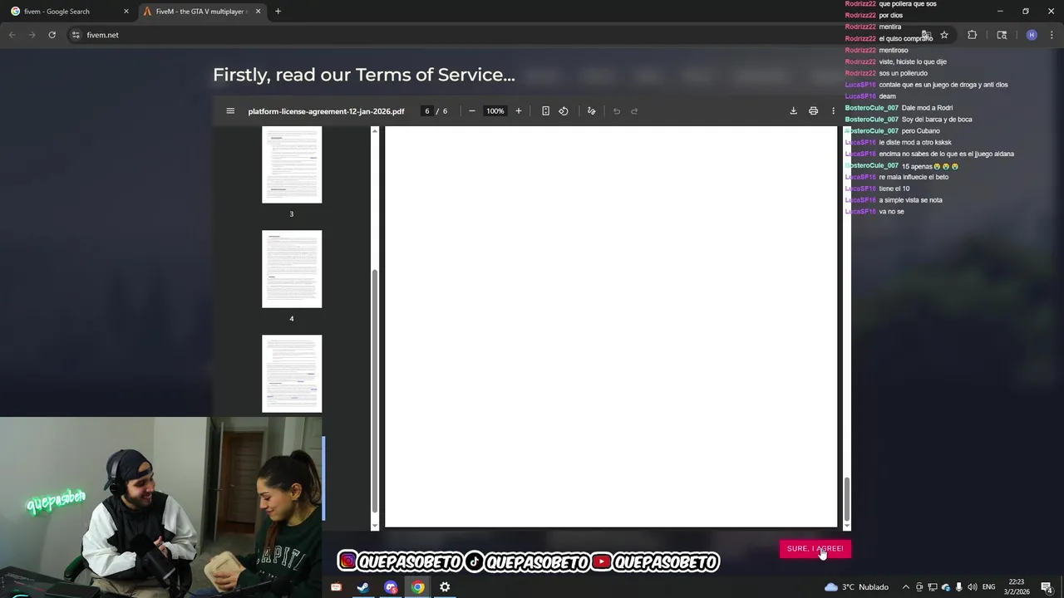This screenshot has height=598, width=1064.
Task: Click the 100% zoom level field
Action: click(x=495, y=111)
